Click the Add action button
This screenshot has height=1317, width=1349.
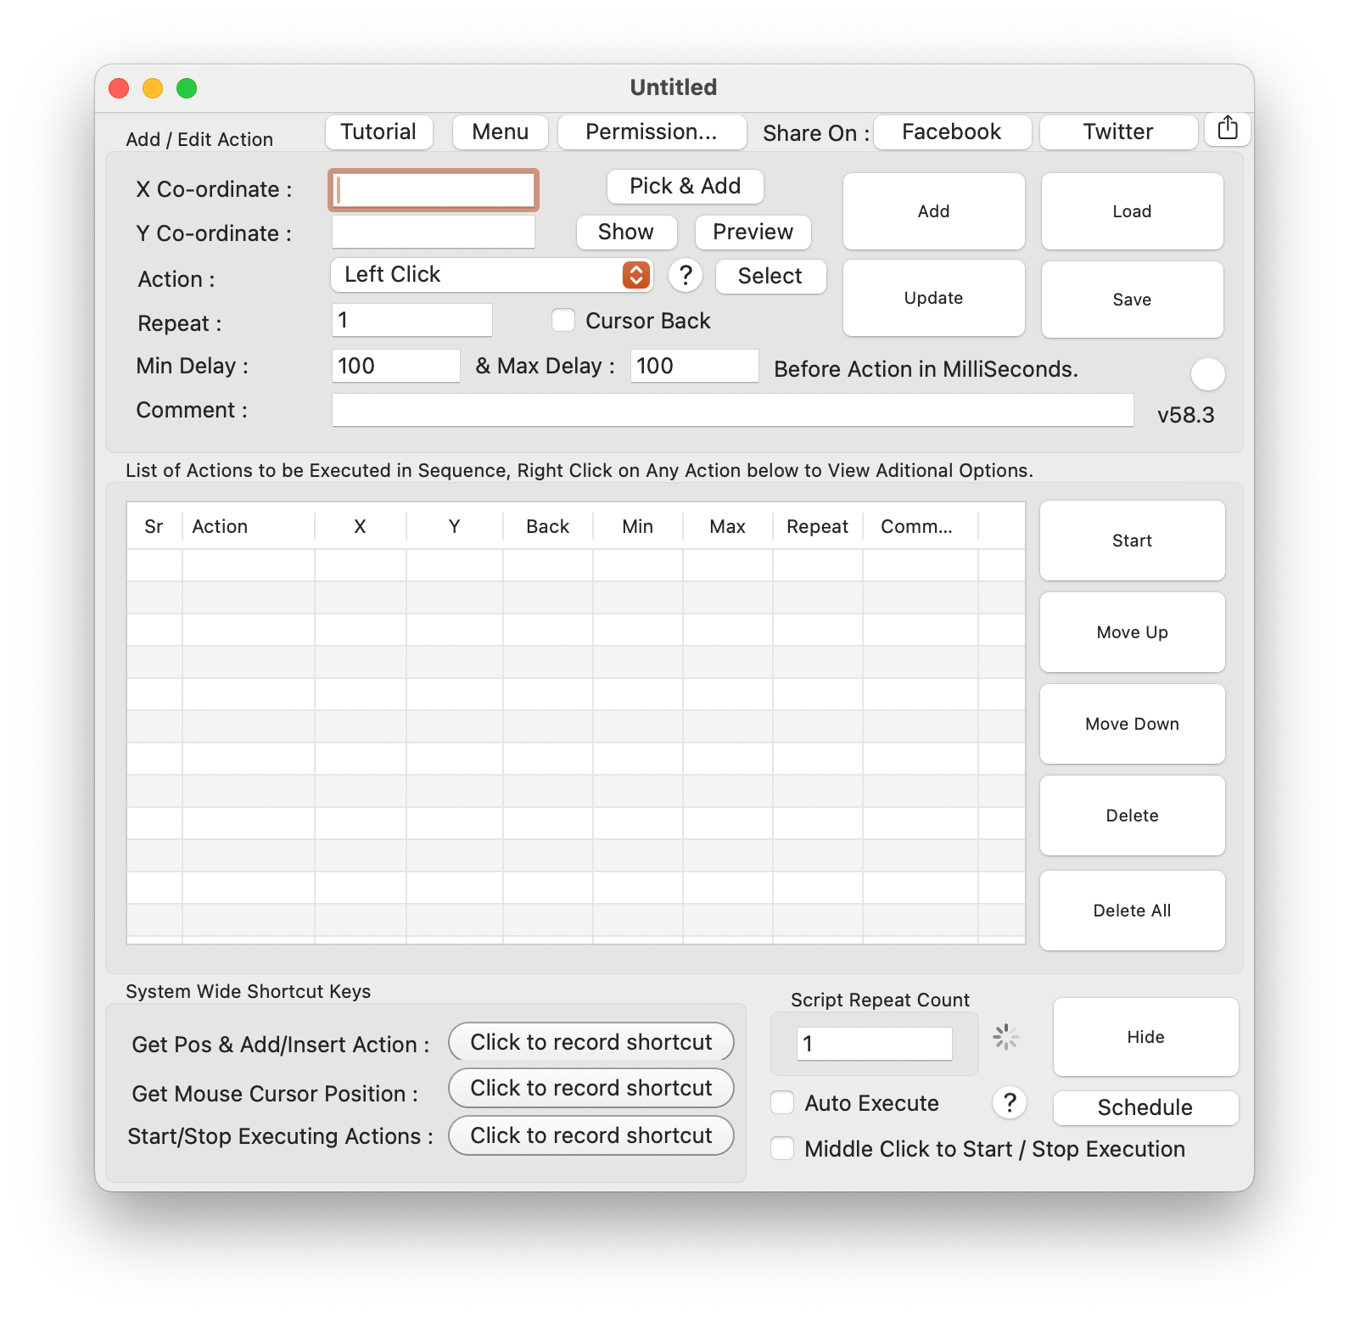click(933, 211)
